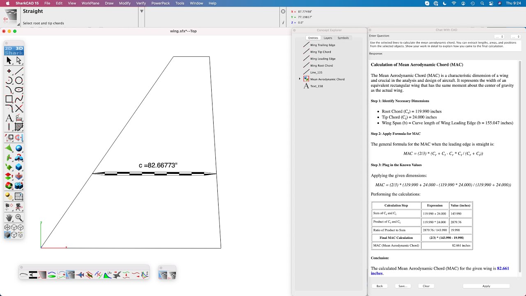Select the Trim tool with X icon
526x296 pixels.
tap(19, 109)
